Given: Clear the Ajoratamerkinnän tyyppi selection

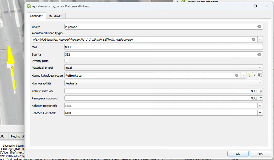Looking at the screenshot, I should click(253, 39).
